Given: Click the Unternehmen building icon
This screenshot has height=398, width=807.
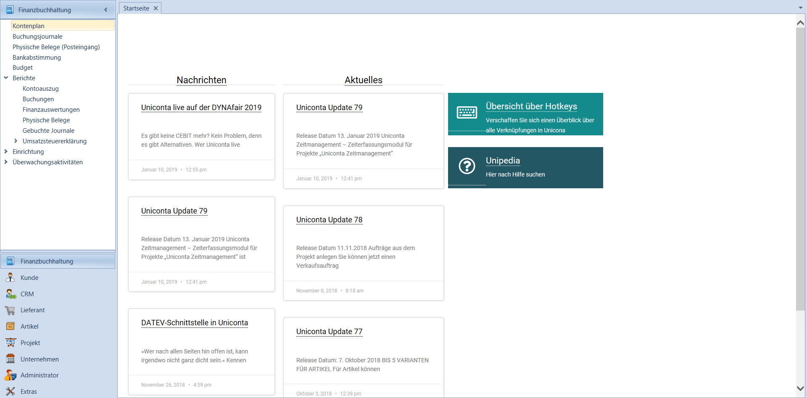Looking at the screenshot, I should click(11, 359).
